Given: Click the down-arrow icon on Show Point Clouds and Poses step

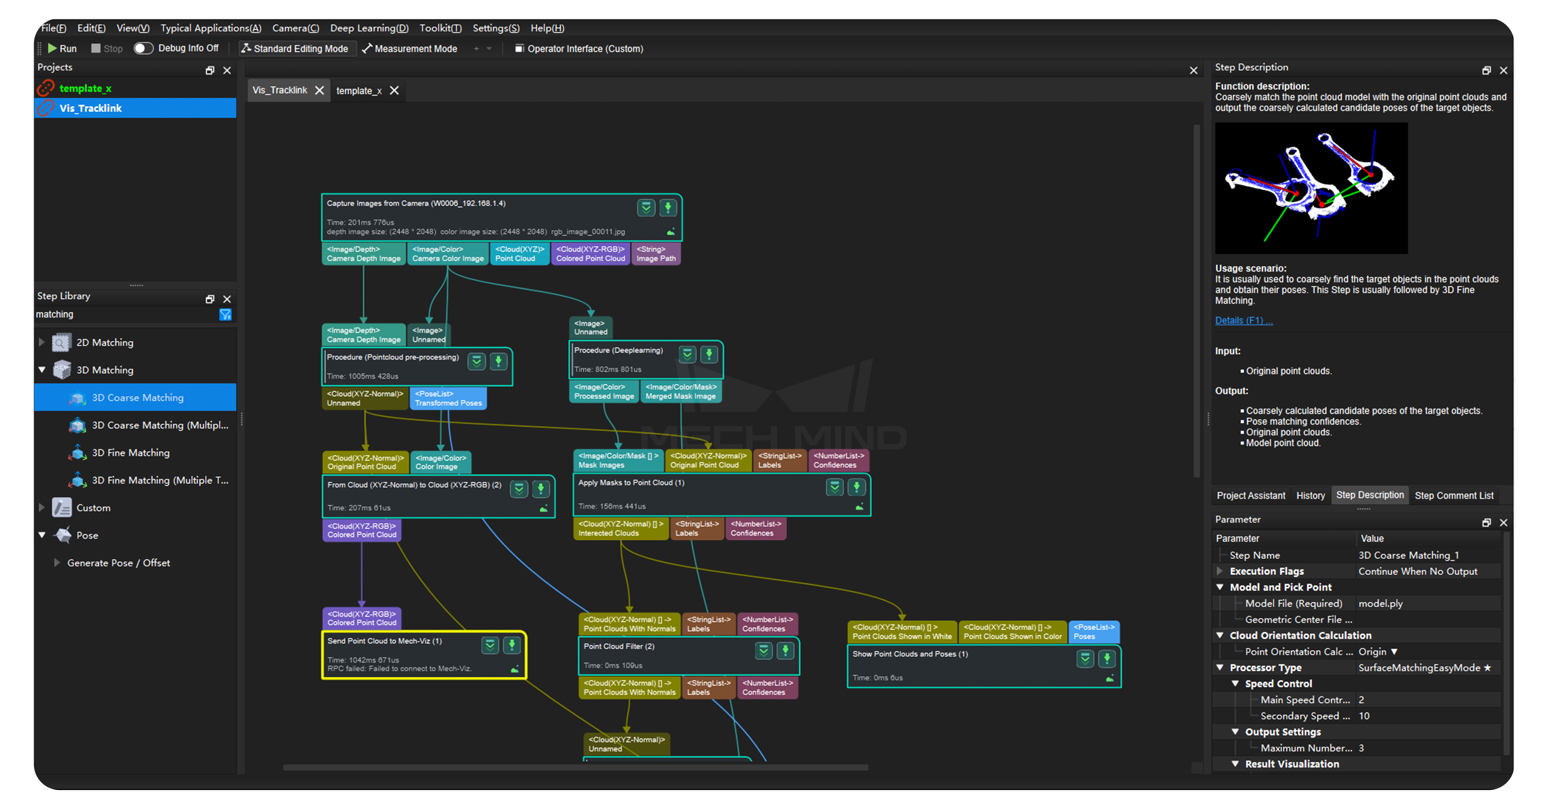Looking at the screenshot, I should [x=1106, y=659].
